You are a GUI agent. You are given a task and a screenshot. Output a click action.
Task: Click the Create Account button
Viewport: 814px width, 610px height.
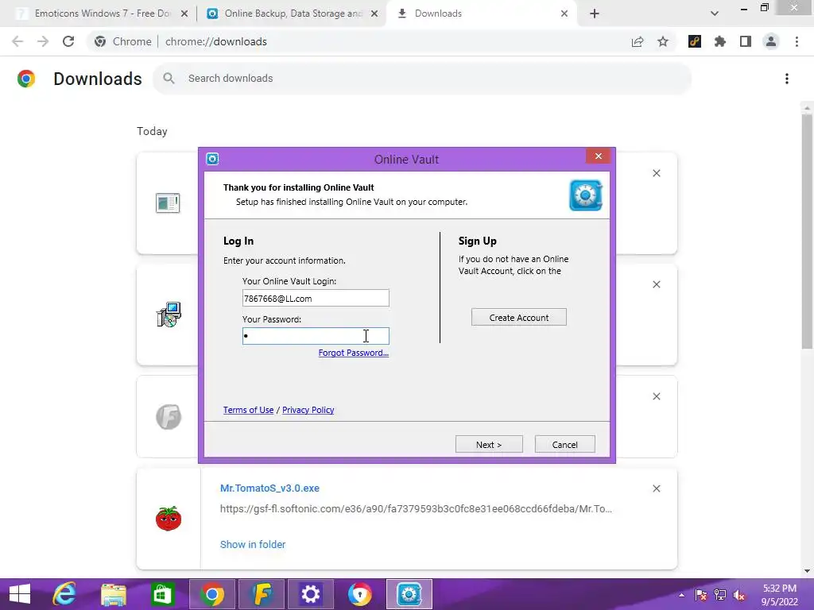point(518,318)
